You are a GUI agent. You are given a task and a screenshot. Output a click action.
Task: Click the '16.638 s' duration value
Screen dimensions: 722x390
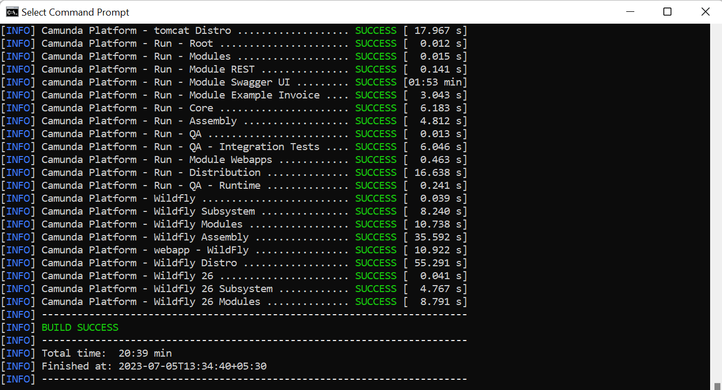[x=438, y=173]
